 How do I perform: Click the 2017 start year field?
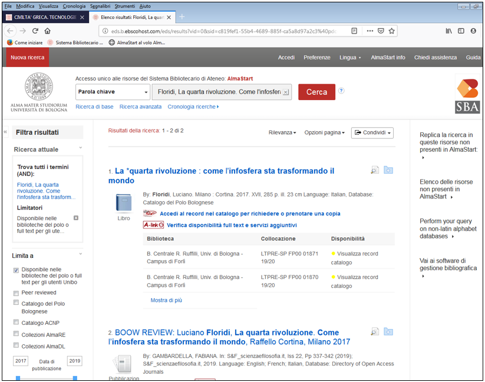(21, 361)
